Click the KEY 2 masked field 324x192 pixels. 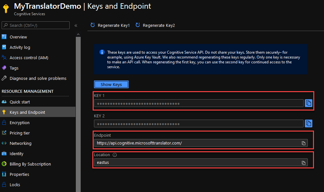(x=199, y=123)
